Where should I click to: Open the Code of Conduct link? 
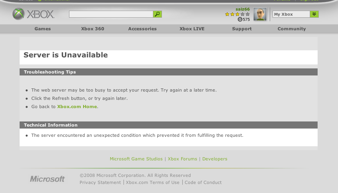pyautogui.click(x=203, y=182)
